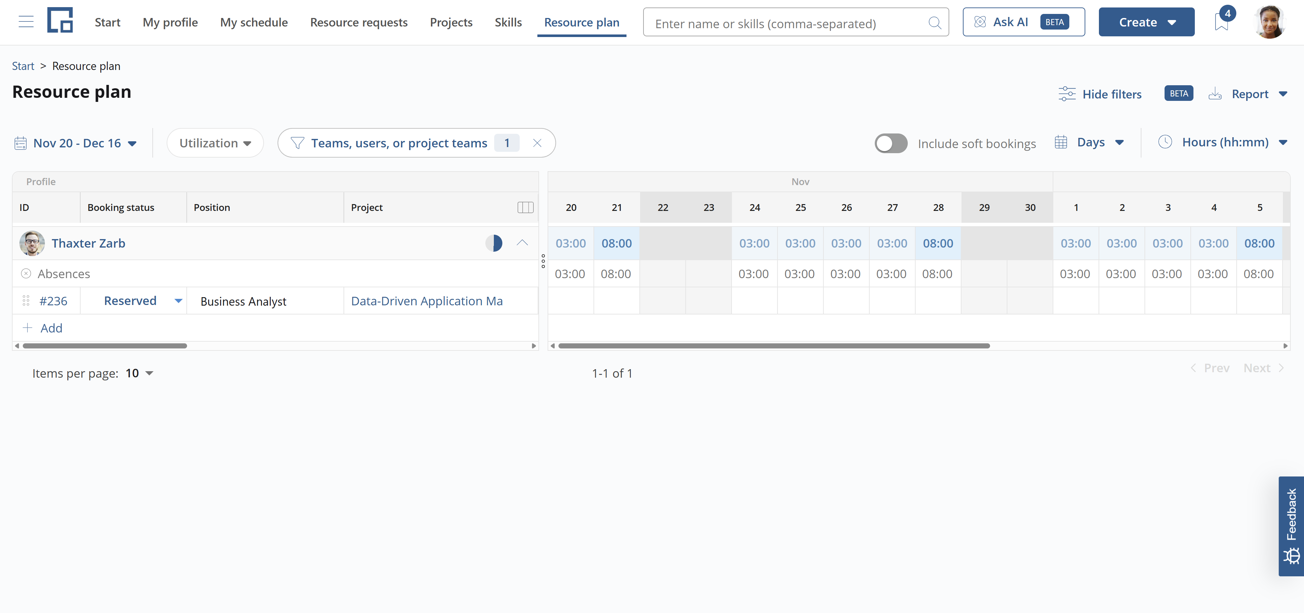Click the application logo icon

[x=60, y=20]
